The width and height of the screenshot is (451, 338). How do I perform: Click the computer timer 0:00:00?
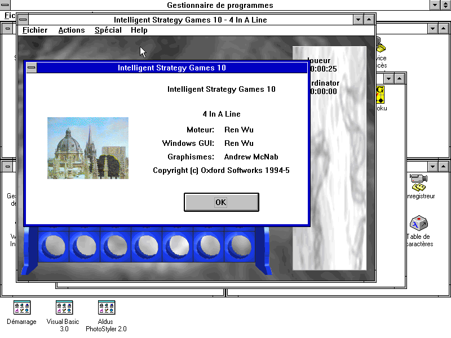(323, 91)
